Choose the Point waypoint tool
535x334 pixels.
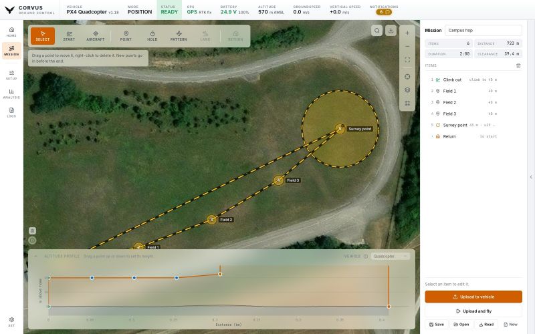pos(126,36)
